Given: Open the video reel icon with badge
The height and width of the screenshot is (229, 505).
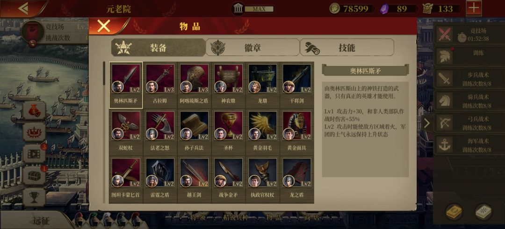Looking at the screenshot, I should [34, 153].
